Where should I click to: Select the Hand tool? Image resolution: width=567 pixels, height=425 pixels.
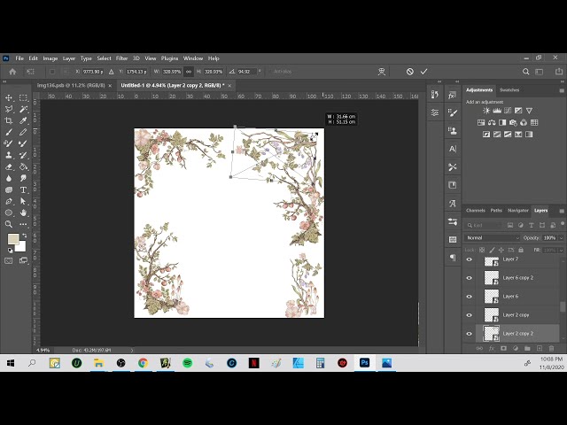pos(23,212)
